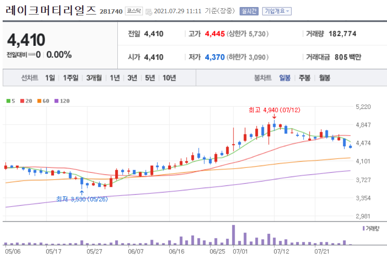This screenshot has width=387, height=259.
Task: Select the 3개월 line chart tab
Action: pos(94,78)
